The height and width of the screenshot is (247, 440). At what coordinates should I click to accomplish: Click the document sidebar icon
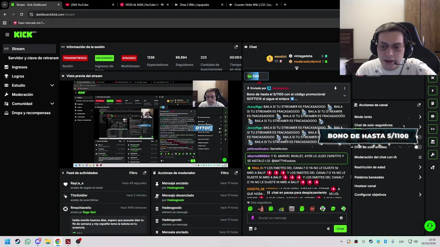(x=433, y=103)
